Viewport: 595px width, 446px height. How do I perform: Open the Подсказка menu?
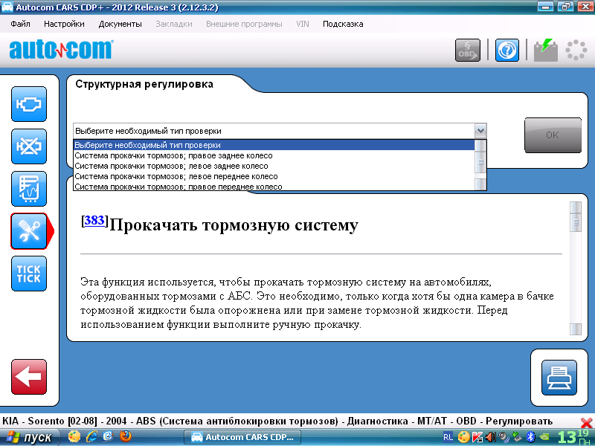click(343, 24)
